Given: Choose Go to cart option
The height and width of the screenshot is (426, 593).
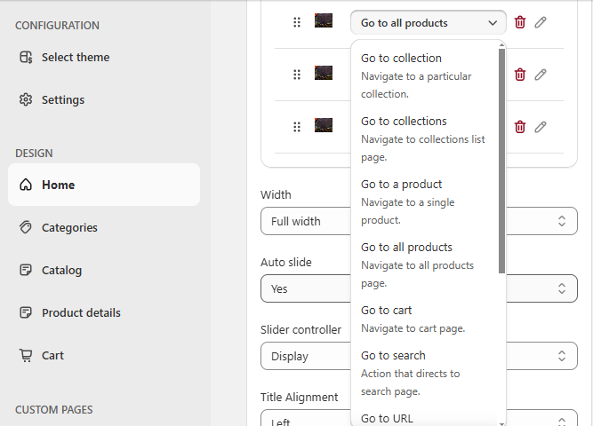Looking at the screenshot, I should coord(425,319).
